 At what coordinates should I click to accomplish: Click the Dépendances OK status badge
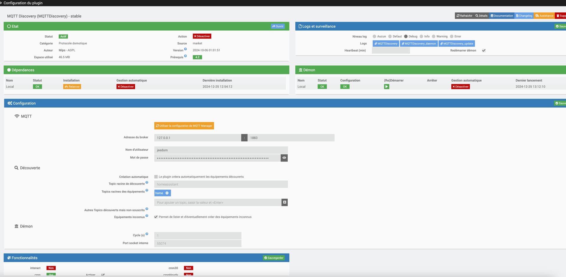click(x=37, y=87)
